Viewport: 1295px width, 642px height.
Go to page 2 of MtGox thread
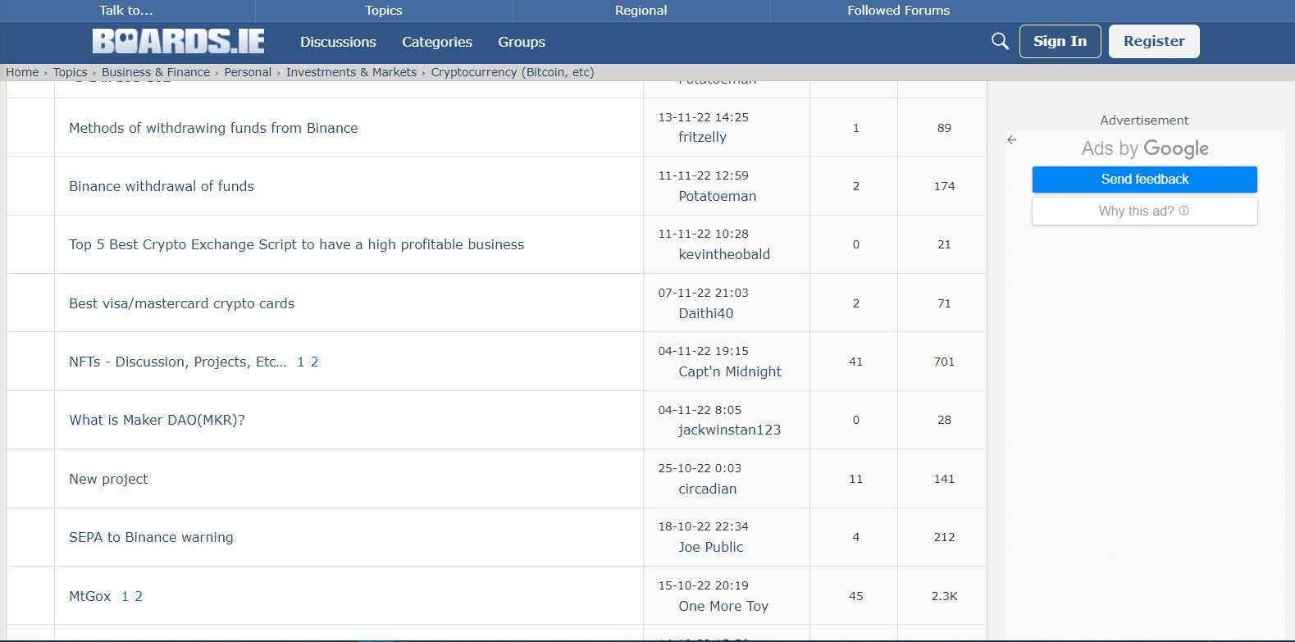(139, 596)
